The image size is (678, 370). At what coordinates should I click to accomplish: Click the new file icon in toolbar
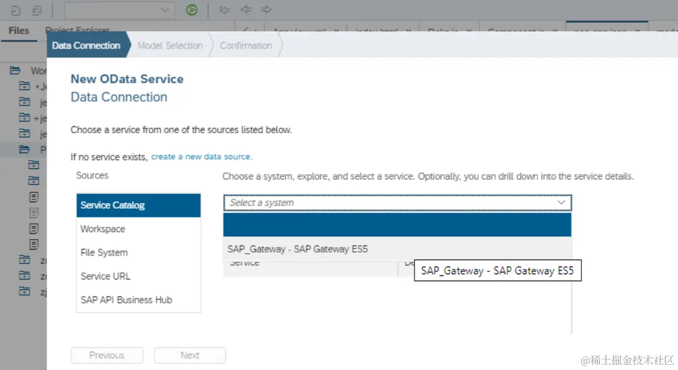pos(16,10)
